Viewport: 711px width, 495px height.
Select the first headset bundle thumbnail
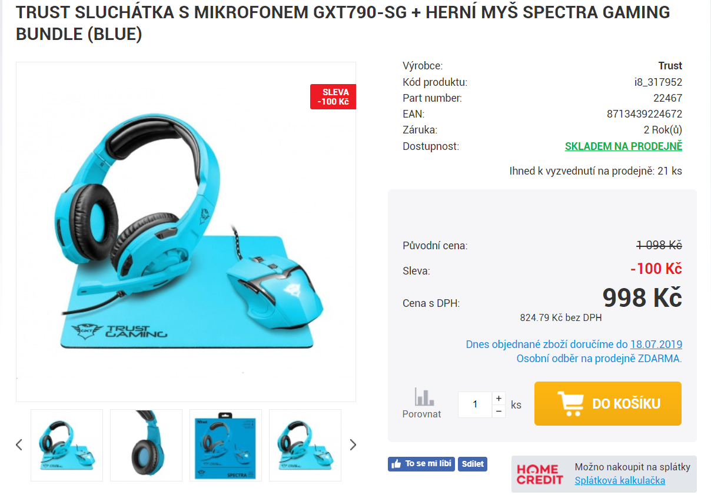[x=67, y=445]
